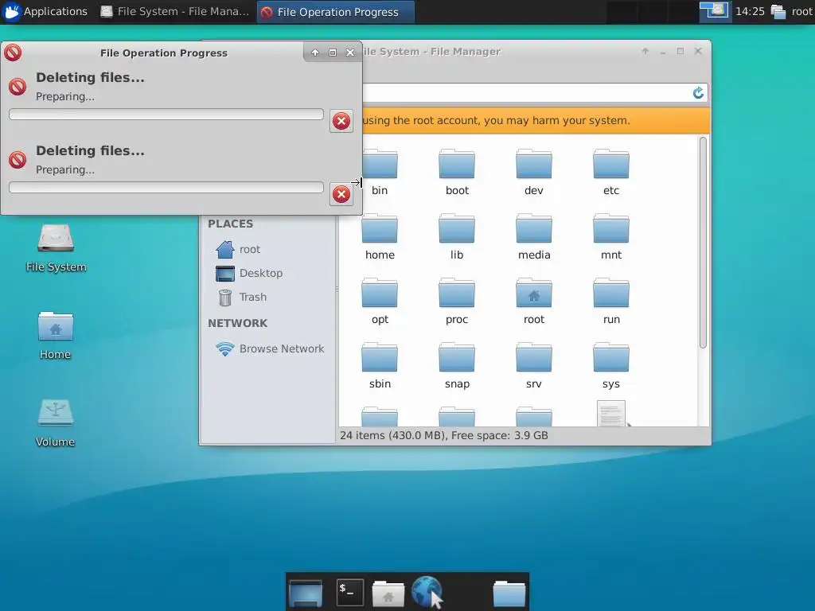Reload the File Manager location bar
This screenshot has width=815, height=611.
click(x=698, y=93)
